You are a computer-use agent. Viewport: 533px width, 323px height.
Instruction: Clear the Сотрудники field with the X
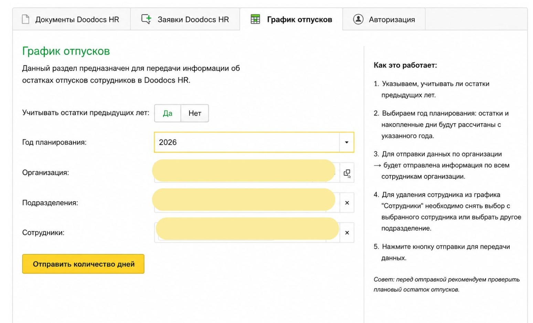pyautogui.click(x=347, y=233)
